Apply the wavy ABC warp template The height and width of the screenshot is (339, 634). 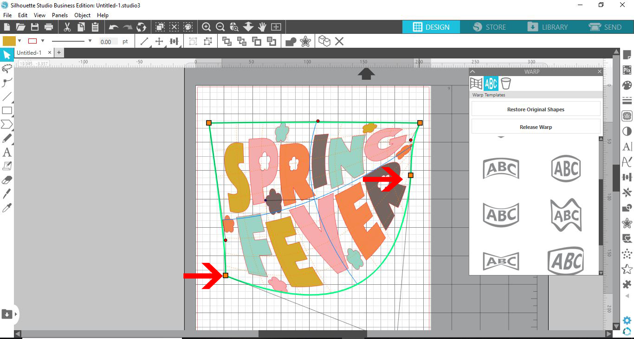[566, 215]
